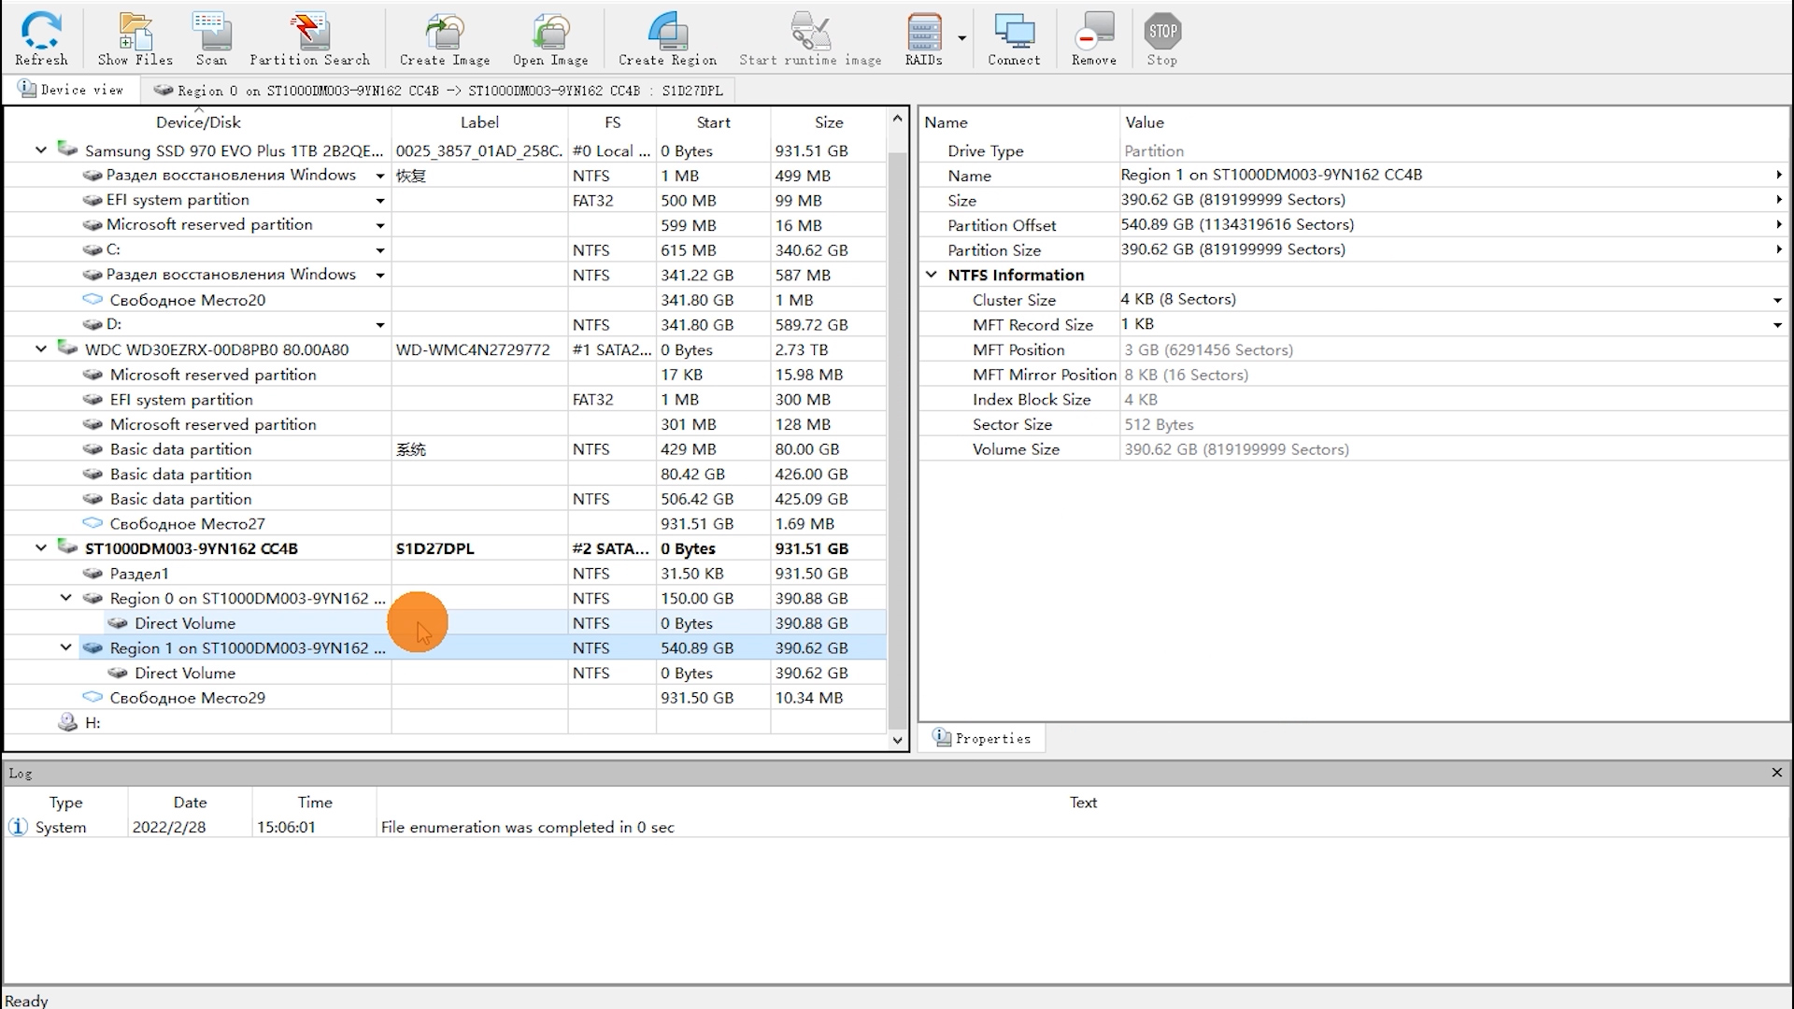Close the Log panel
The width and height of the screenshot is (1794, 1009).
pos(1776,773)
